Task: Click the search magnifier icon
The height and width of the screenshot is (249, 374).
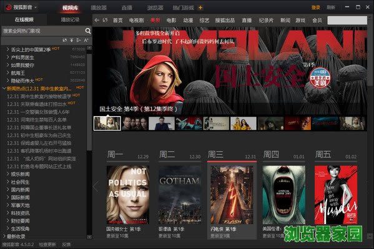Action: tap(88, 31)
